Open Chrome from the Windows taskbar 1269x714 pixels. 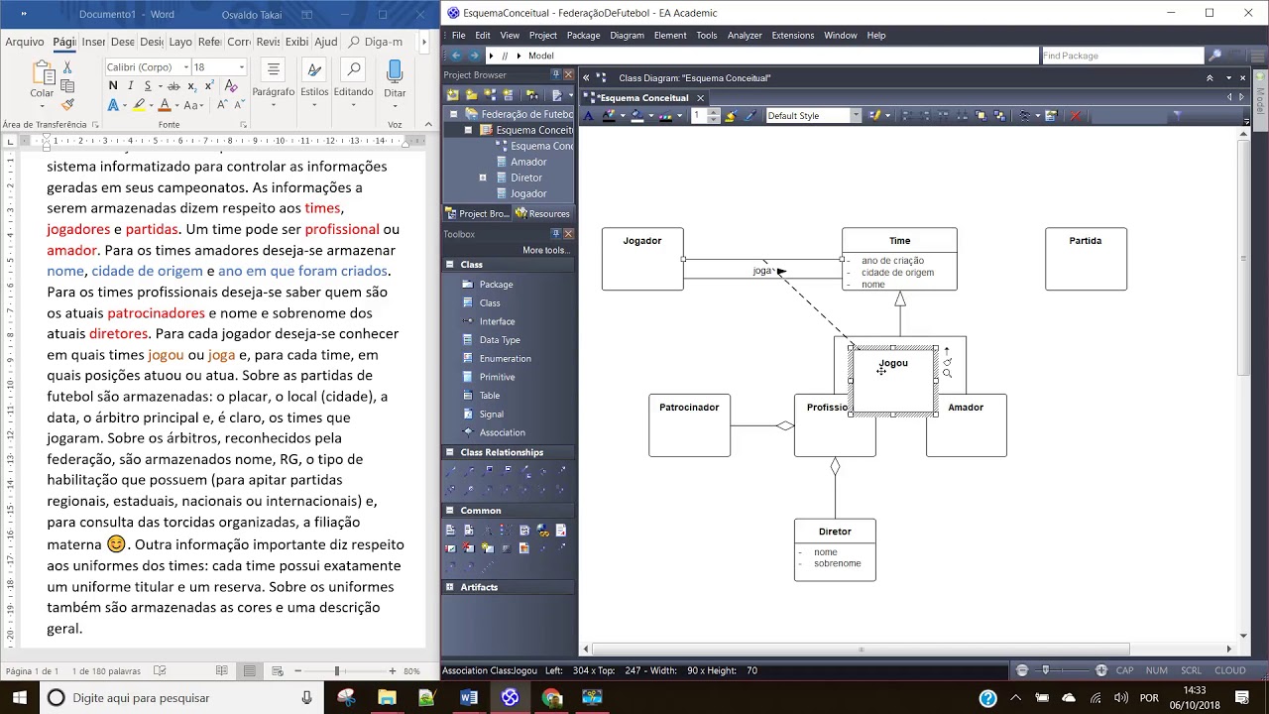551,698
